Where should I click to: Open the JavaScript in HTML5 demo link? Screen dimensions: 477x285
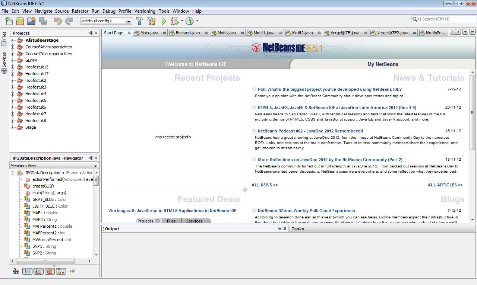(x=172, y=211)
